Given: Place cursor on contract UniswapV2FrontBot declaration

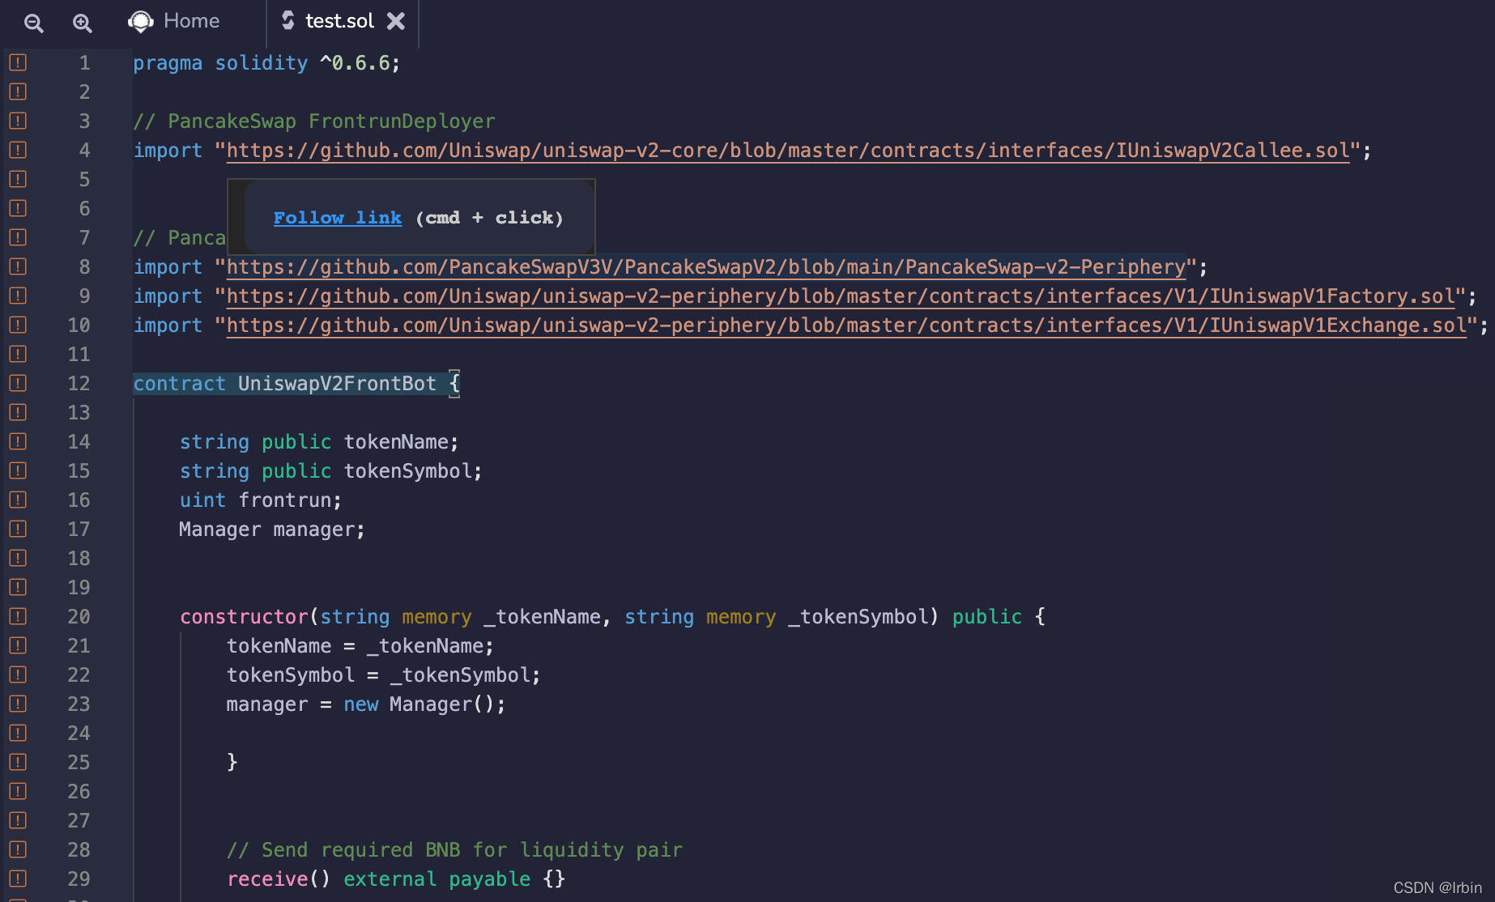Looking at the screenshot, I should [336, 384].
